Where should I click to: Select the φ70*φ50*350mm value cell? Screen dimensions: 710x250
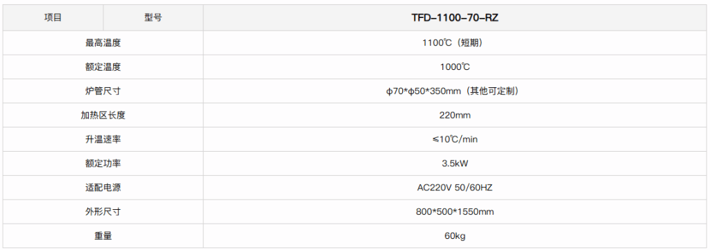(x=455, y=91)
